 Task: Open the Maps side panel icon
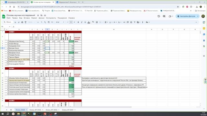[204, 46]
